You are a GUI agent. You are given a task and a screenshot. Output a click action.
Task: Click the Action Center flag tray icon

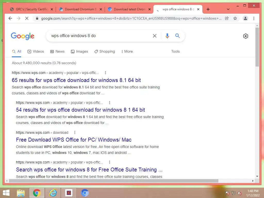tap(227, 193)
